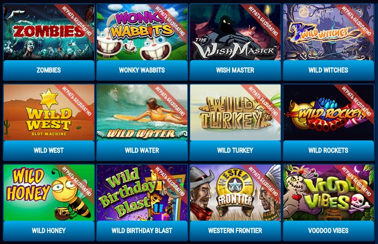Select the Wild Turkey game image

(235, 112)
